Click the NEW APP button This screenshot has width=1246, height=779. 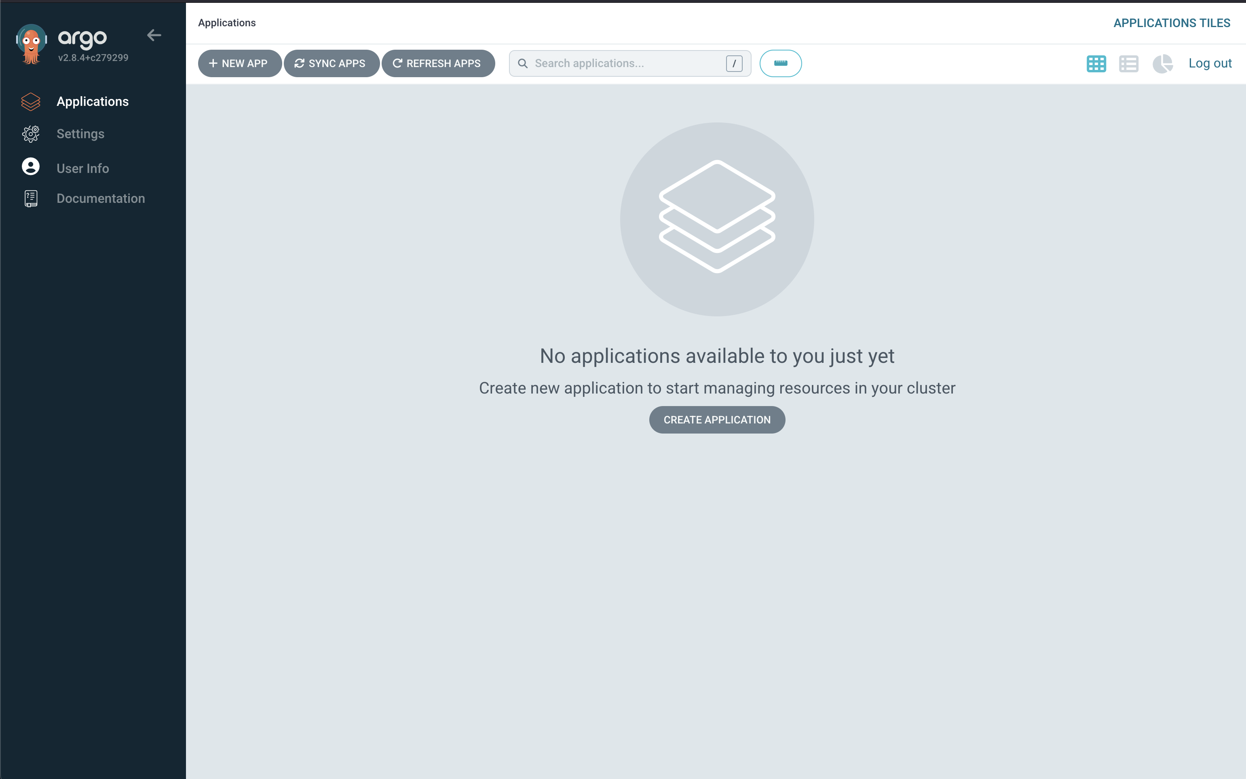coord(240,63)
